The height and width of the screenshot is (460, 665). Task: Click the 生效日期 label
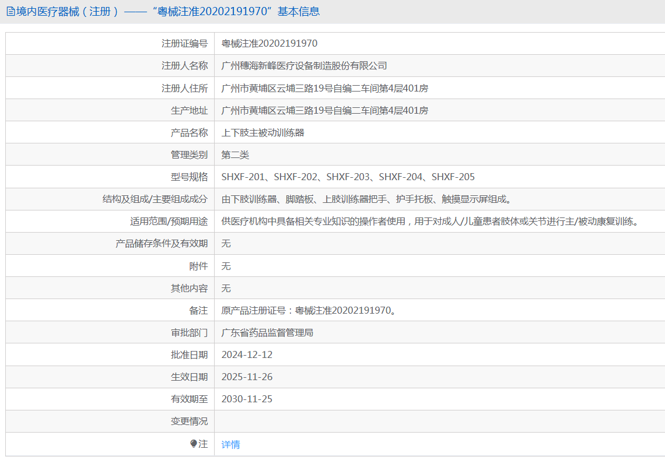pos(190,377)
